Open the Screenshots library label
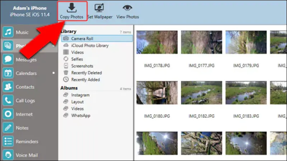This screenshot has height=161, width=287. click(82, 66)
